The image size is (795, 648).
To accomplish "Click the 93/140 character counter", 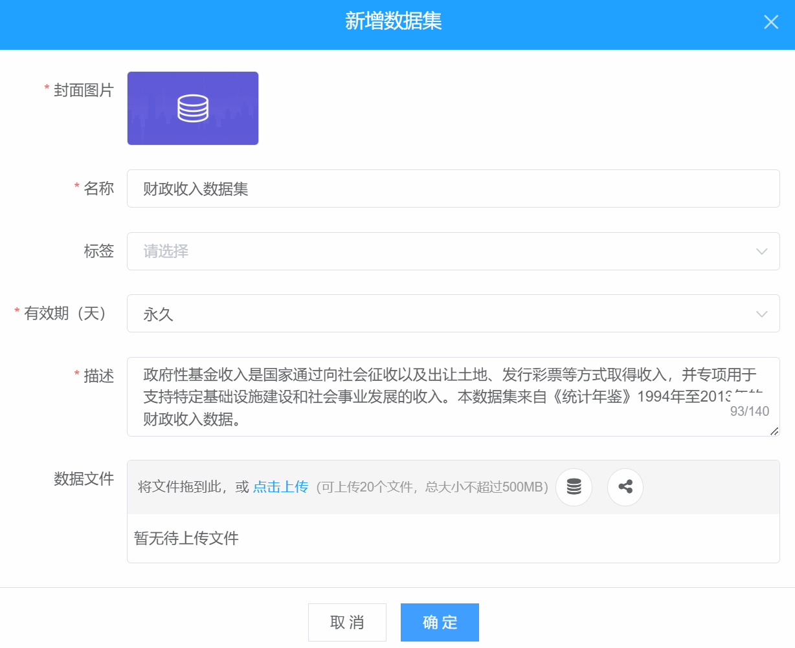I will click(x=750, y=411).
